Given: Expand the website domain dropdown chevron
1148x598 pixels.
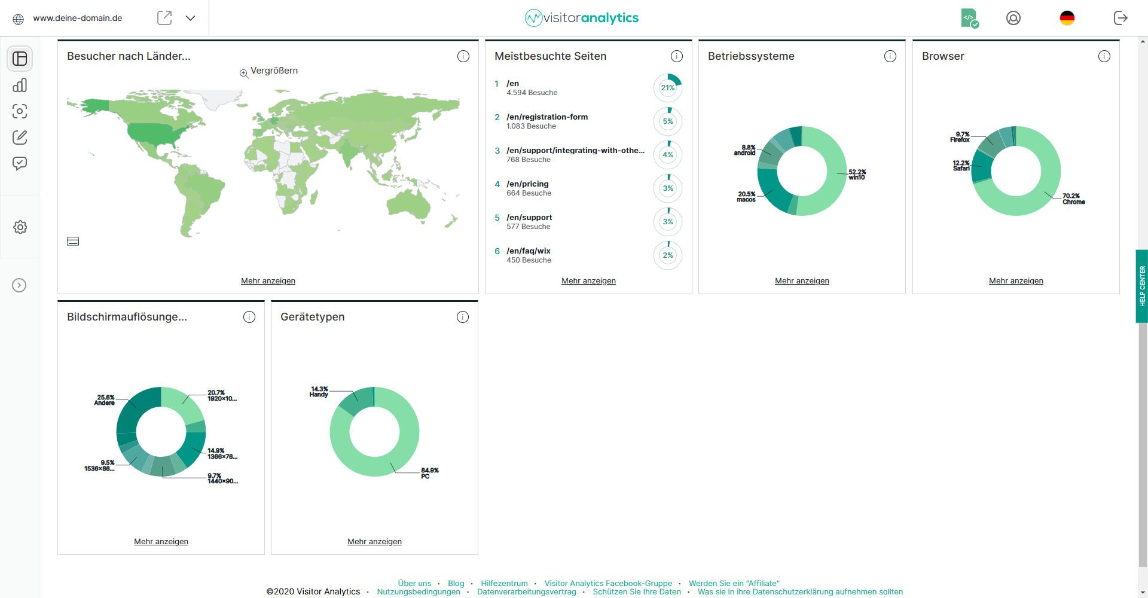Looking at the screenshot, I should click(x=190, y=18).
